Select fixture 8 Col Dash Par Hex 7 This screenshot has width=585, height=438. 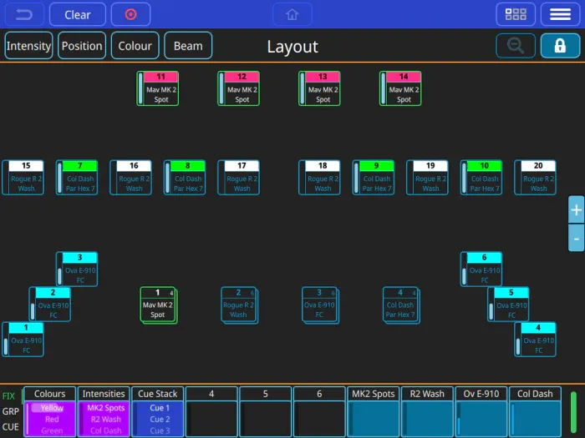pos(185,178)
